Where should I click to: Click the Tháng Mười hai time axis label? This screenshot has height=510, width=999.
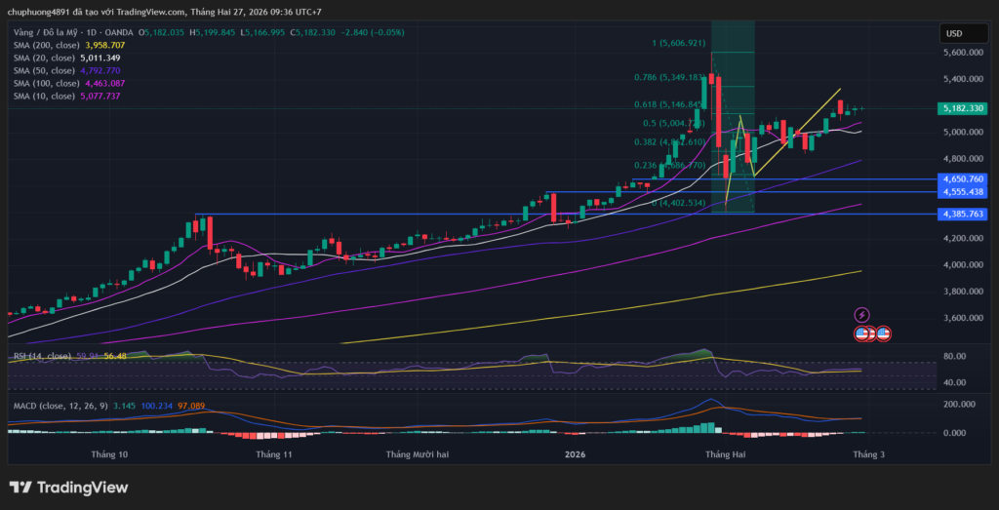click(x=418, y=454)
